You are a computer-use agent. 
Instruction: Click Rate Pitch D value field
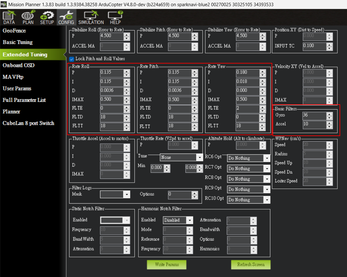[x=180, y=91]
